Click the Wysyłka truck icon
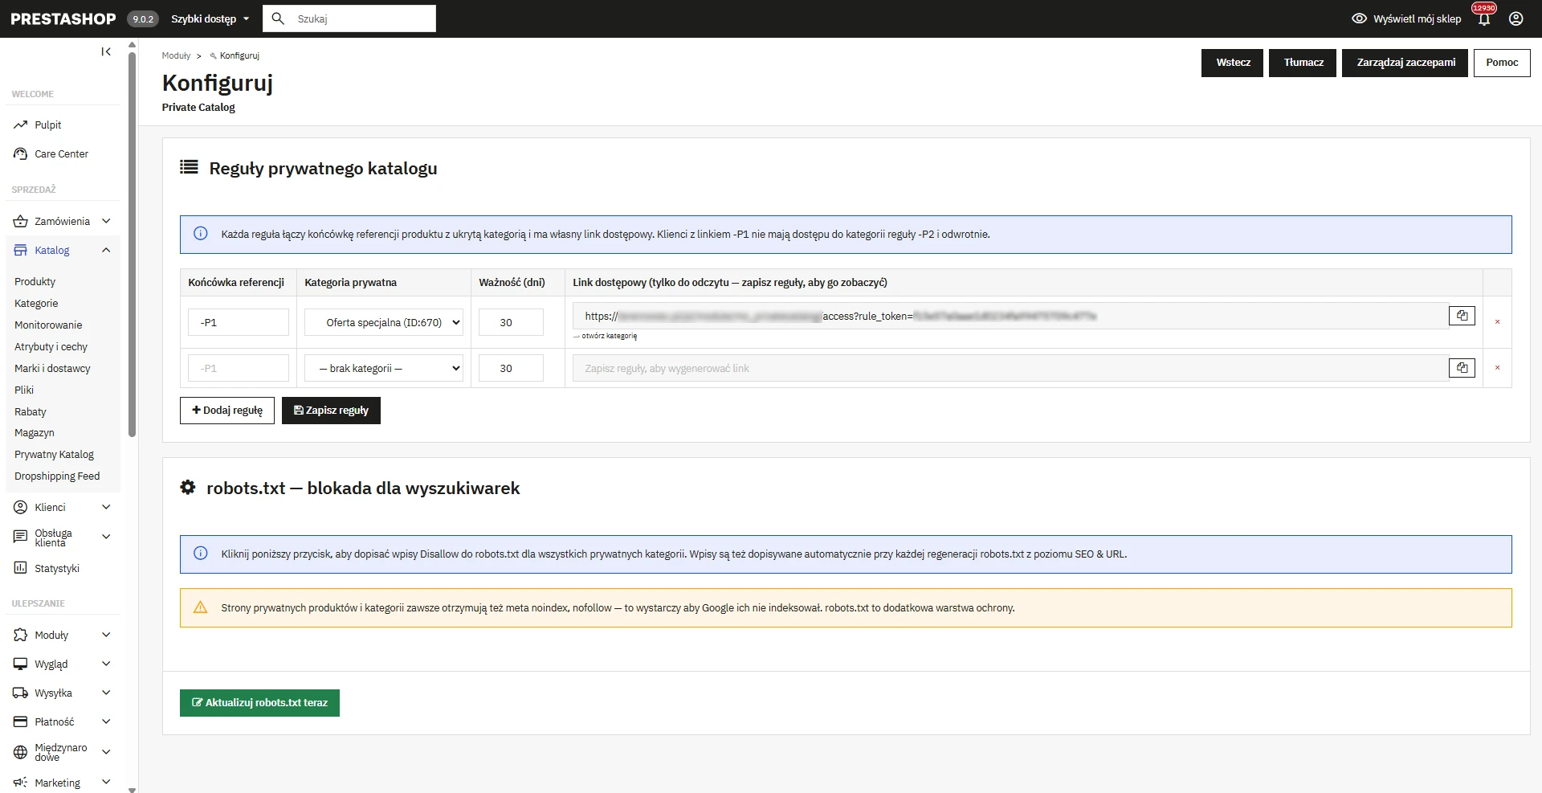This screenshot has height=793, width=1542. [x=21, y=693]
